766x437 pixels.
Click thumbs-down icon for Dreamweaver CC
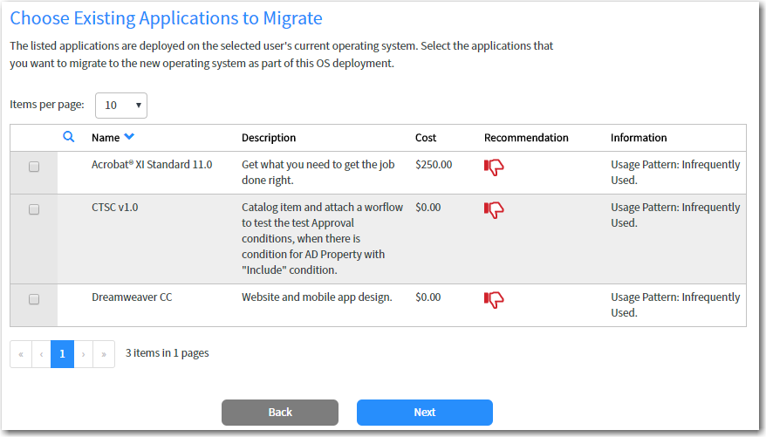pos(494,300)
